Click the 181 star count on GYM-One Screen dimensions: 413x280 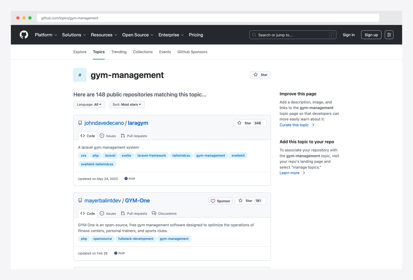coord(258,201)
